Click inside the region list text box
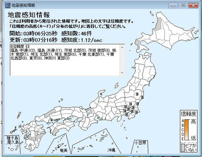The width and height of the screenshot is (202, 157). [x=67, y=60]
